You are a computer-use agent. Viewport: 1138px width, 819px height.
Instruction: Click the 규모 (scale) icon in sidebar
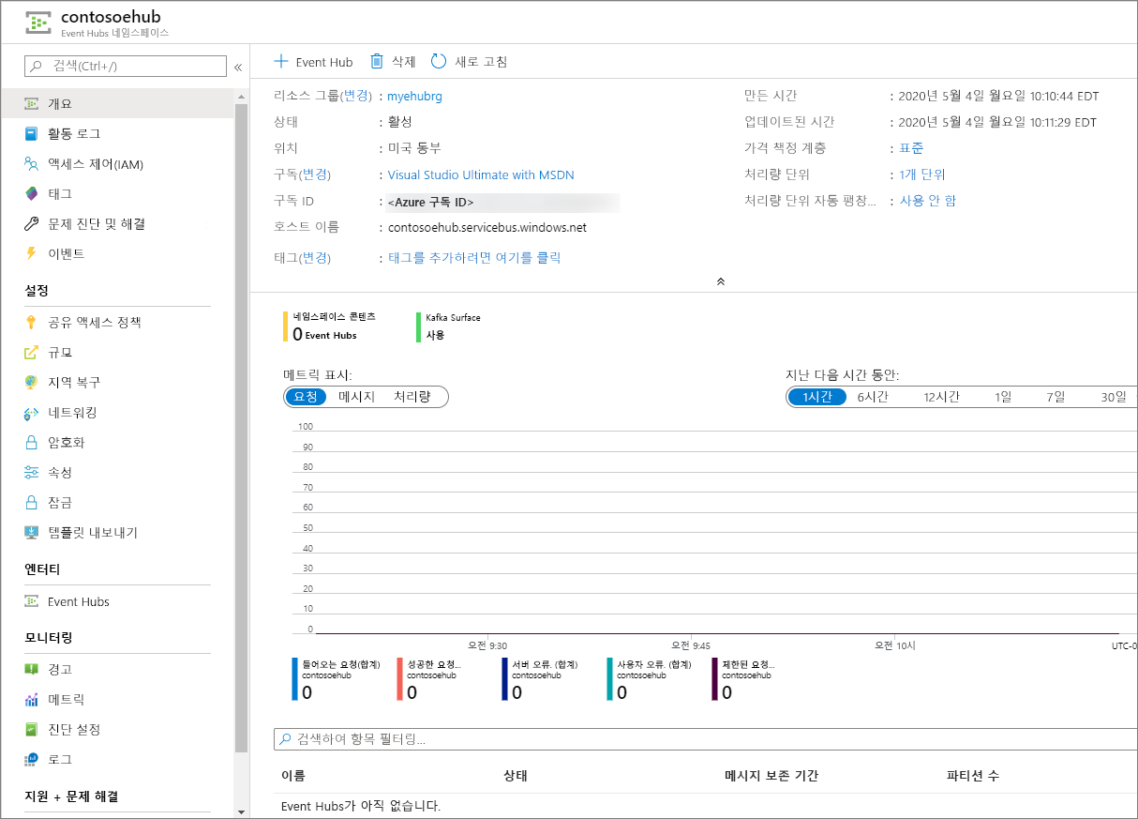click(x=32, y=353)
